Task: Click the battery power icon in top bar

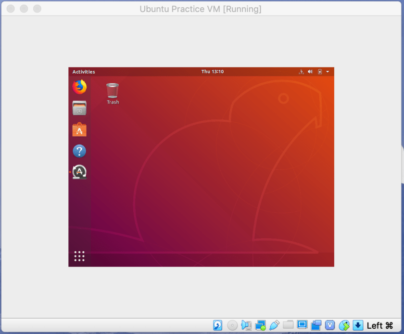Action: [x=320, y=71]
